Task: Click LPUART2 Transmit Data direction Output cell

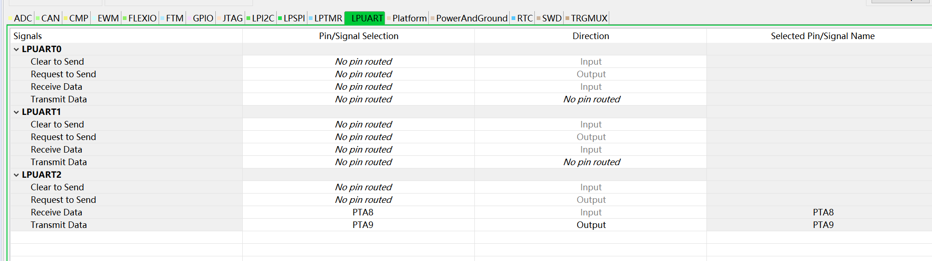Action: (591, 225)
